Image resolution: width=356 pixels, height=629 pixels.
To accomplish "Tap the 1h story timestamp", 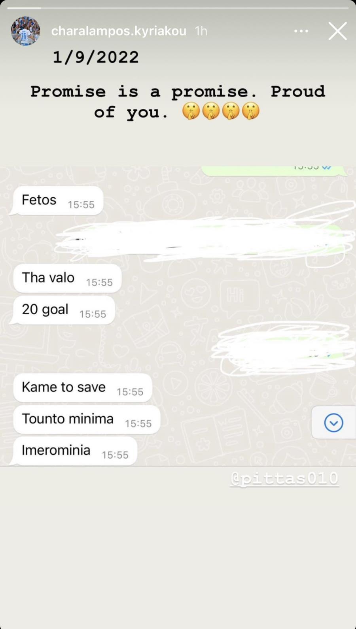I will coord(201,31).
